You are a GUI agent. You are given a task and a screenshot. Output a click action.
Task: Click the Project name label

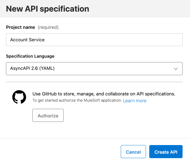(x=21, y=27)
